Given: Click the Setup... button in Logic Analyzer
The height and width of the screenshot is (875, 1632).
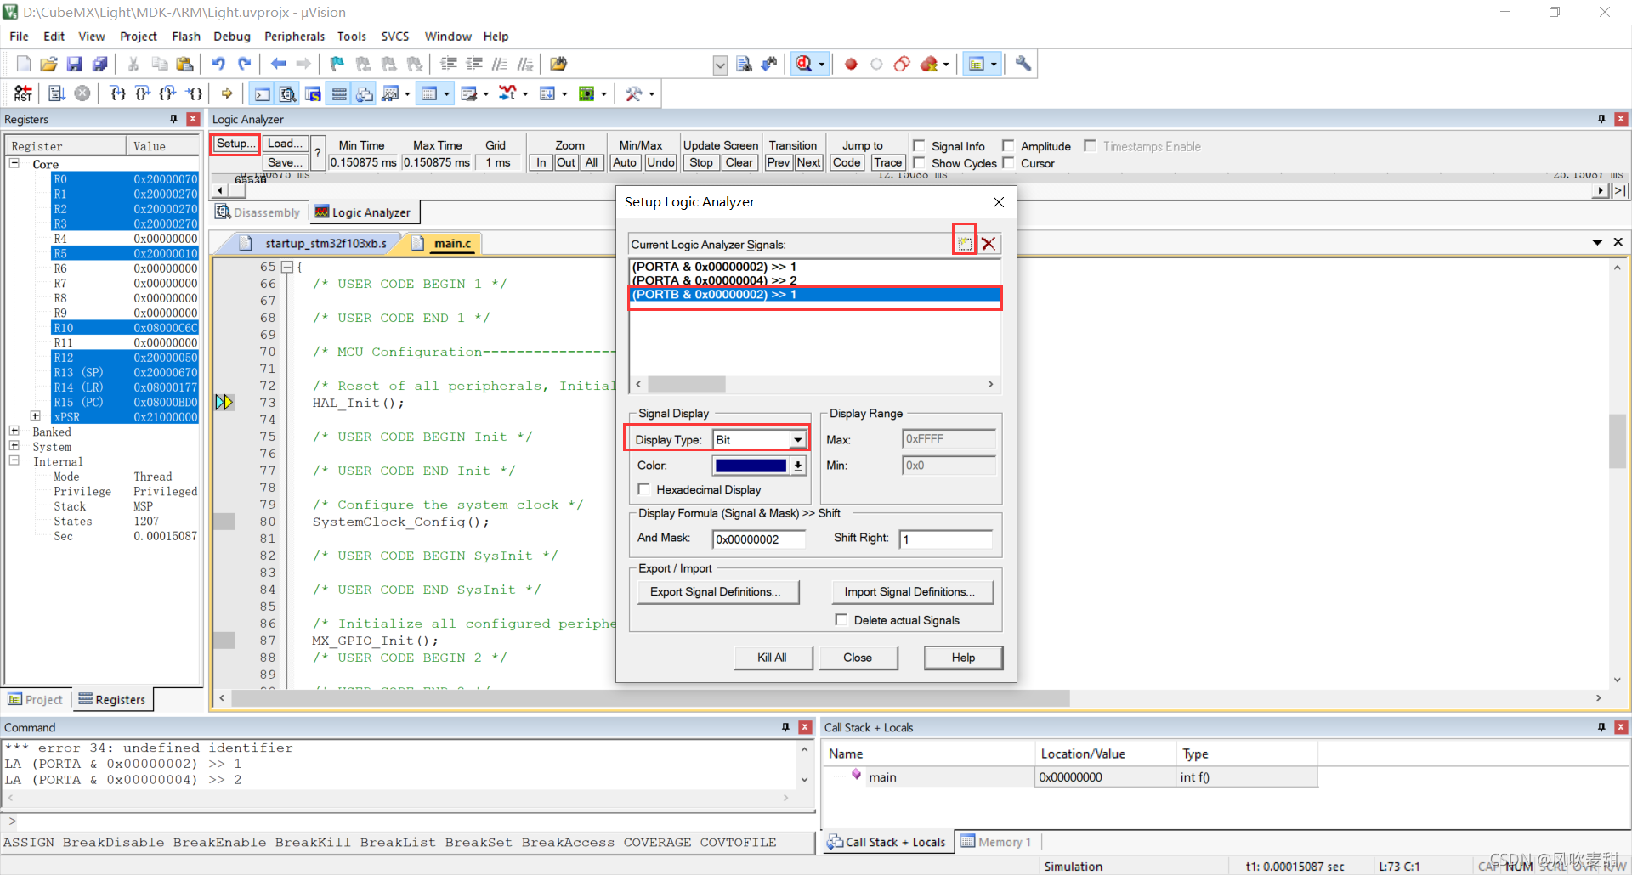Looking at the screenshot, I should 235,144.
